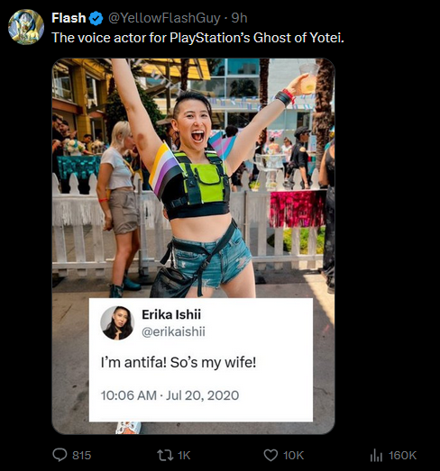Open the reply speech bubble icon
The width and height of the screenshot is (440, 471).
[x=60, y=455]
